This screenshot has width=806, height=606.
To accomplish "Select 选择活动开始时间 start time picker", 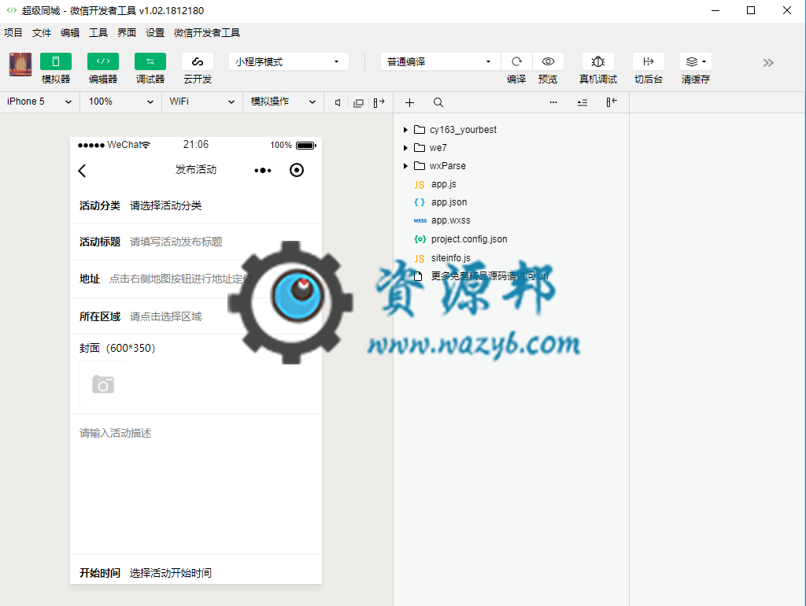I will 171,573.
